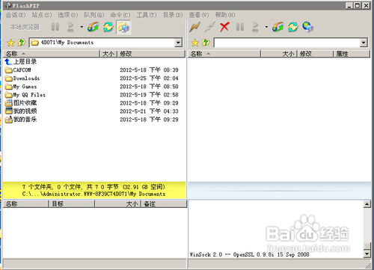Open the 帮助 menu
This screenshot has height=270, width=374.
coord(225,15)
